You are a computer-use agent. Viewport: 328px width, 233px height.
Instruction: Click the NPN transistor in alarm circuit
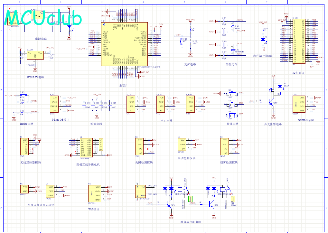click(271, 103)
